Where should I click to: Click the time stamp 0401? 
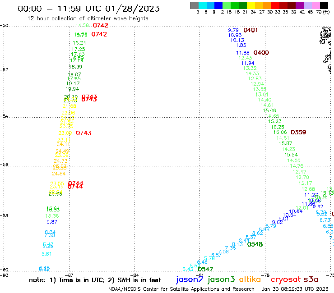pos(250,30)
